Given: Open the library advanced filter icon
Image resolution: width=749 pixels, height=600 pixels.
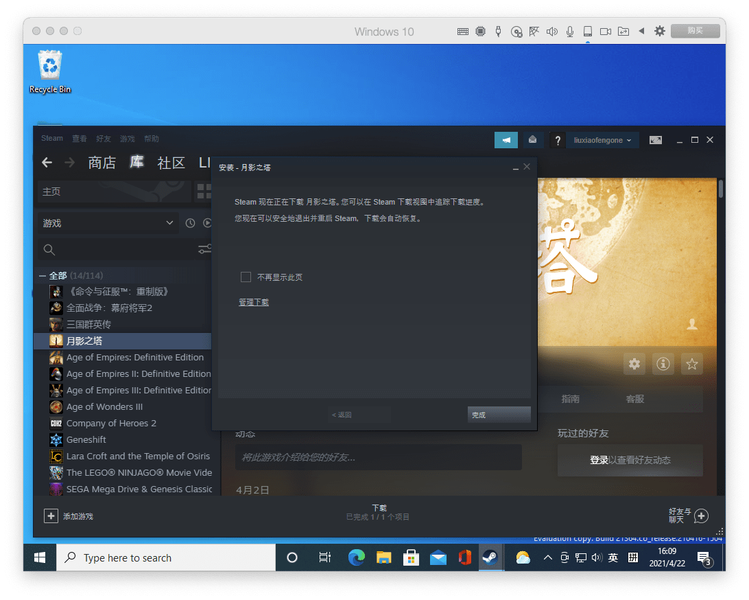Looking at the screenshot, I should 204,249.
